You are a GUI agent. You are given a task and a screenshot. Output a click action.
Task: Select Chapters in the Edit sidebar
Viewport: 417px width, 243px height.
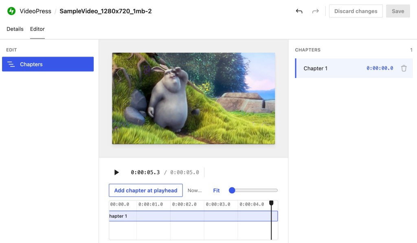48,64
